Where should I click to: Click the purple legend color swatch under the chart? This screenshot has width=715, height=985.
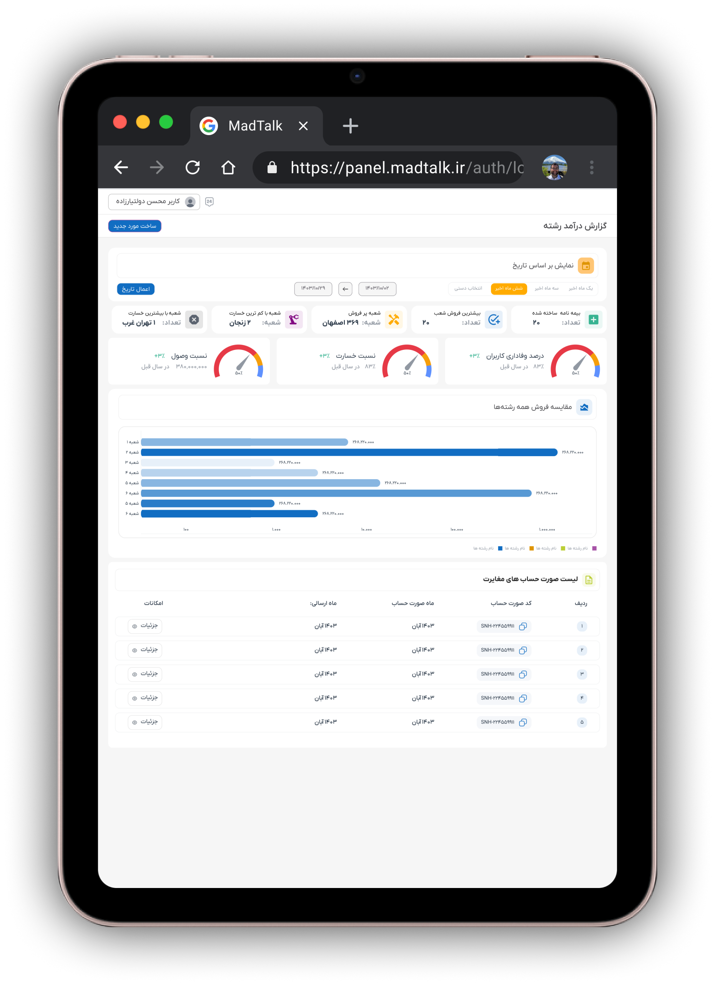pyautogui.click(x=594, y=548)
